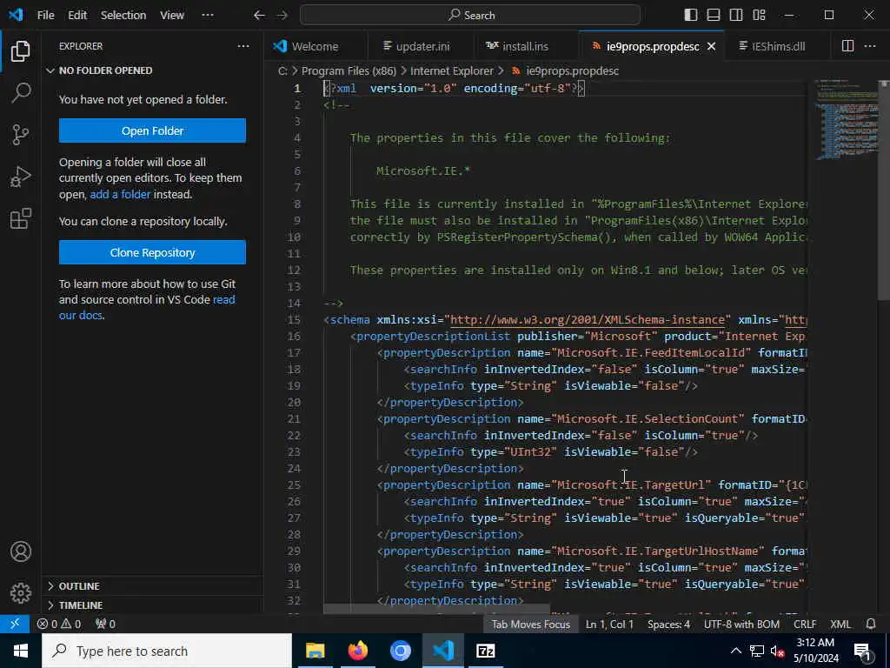Switch to the Welcome tab
890x668 pixels.
[x=315, y=47]
